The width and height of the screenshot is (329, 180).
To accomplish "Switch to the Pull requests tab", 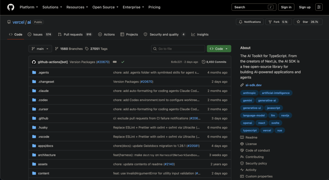I will tap(75, 35).
